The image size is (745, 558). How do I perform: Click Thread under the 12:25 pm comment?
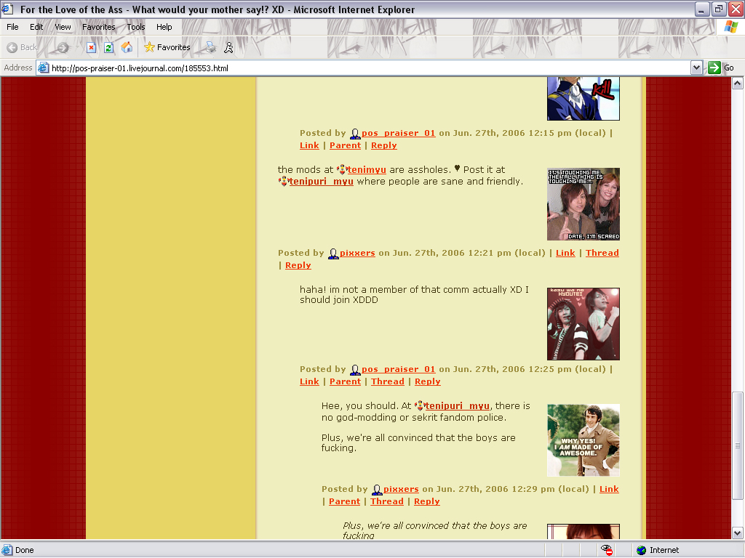click(388, 381)
